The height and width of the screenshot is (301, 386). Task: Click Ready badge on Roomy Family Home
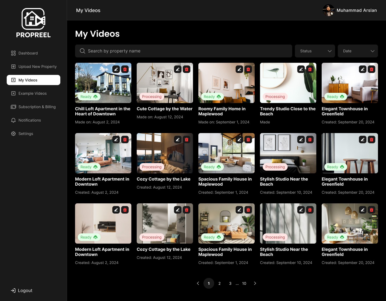212,97
